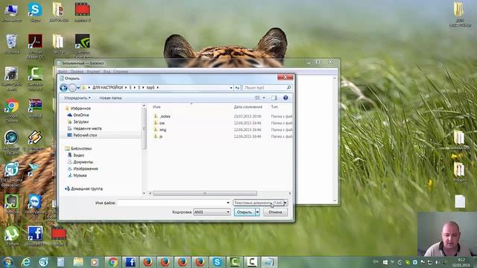The height and width of the screenshot is (268, 477).
Task: Open the Справка menu in Notepad
Action: 121,71
